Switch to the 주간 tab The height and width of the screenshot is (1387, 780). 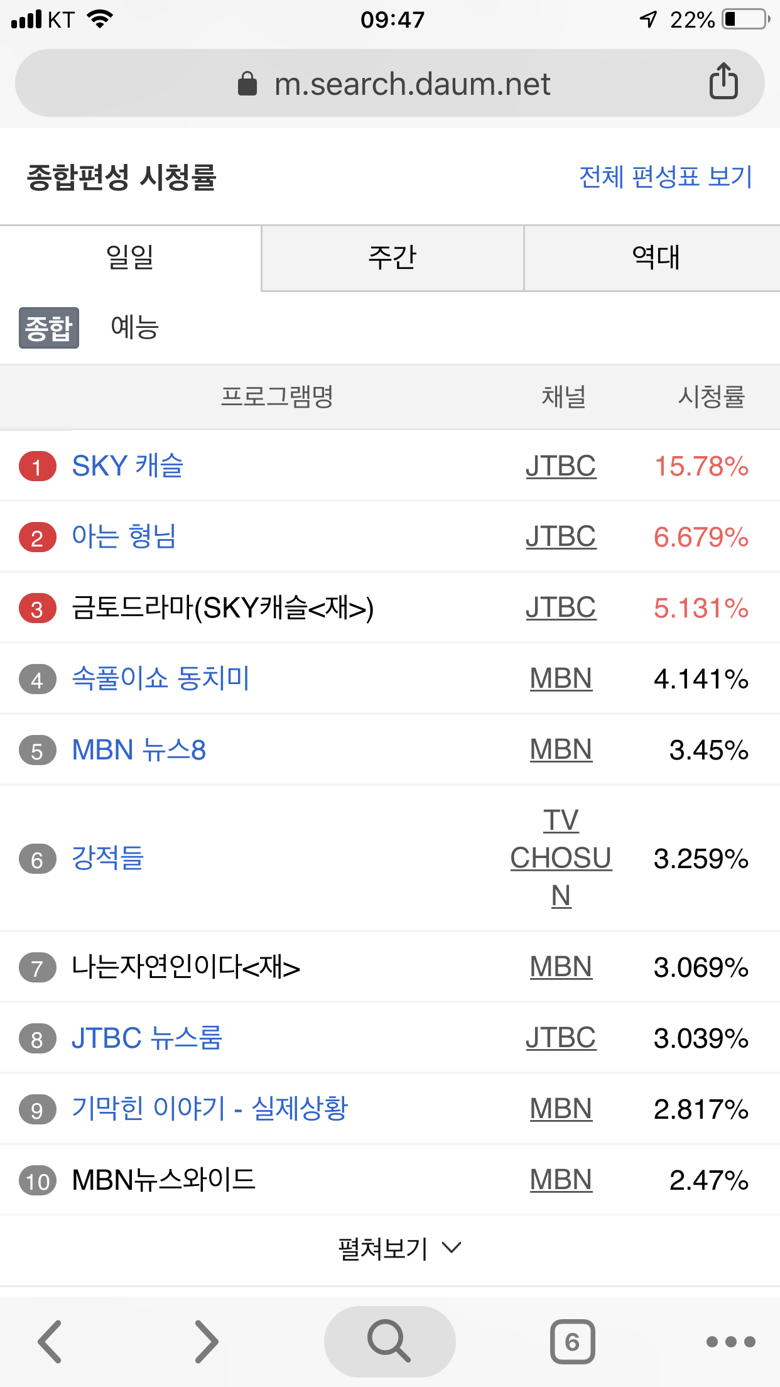pos(393,258)
